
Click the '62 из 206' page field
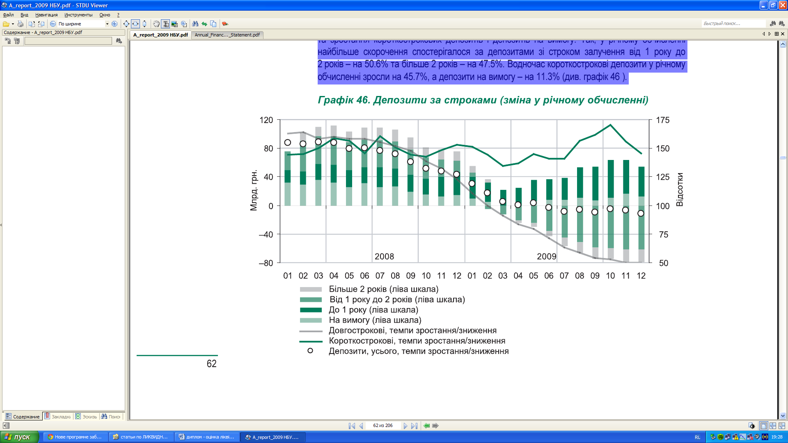pos(383,426)
